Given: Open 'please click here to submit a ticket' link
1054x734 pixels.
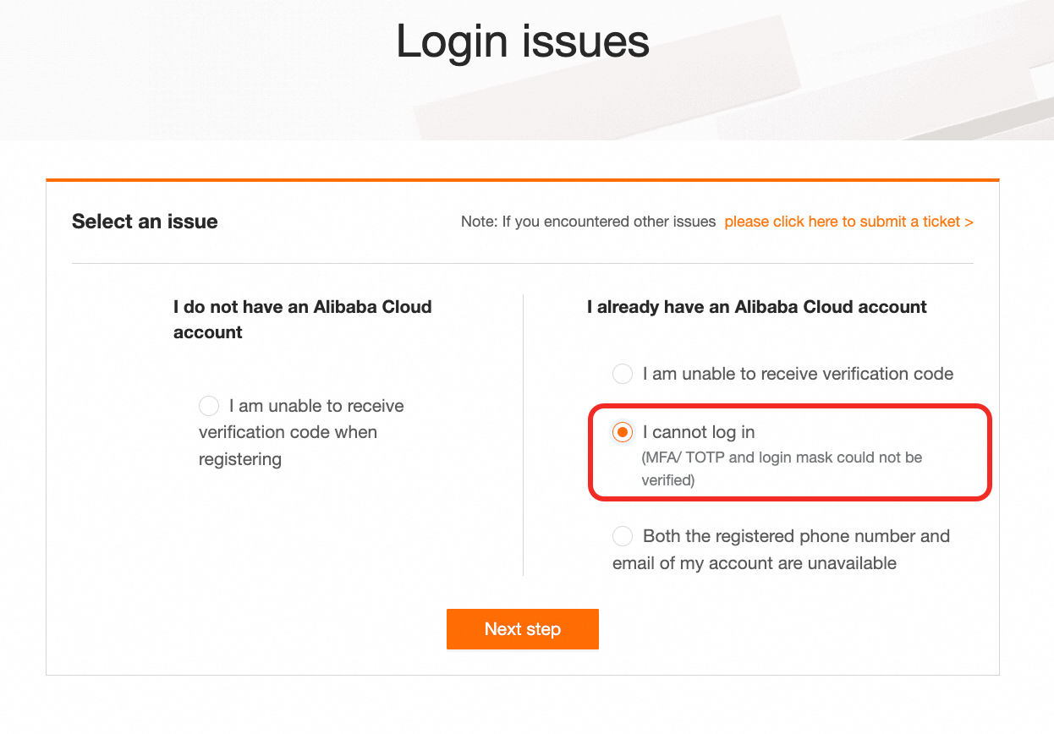Looking at the screenshot, I should coord(842,222).
